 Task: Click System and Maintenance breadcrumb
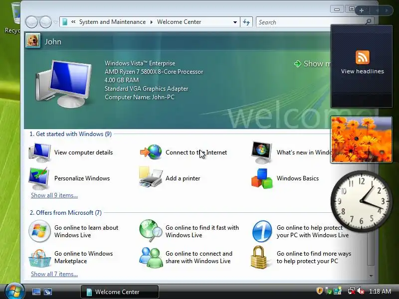pyautogui.click(x=112, y=22)
